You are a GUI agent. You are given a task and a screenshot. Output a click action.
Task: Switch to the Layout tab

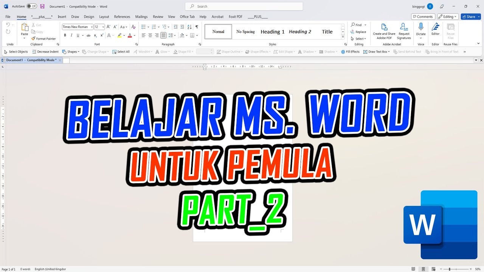pos(104,17)
